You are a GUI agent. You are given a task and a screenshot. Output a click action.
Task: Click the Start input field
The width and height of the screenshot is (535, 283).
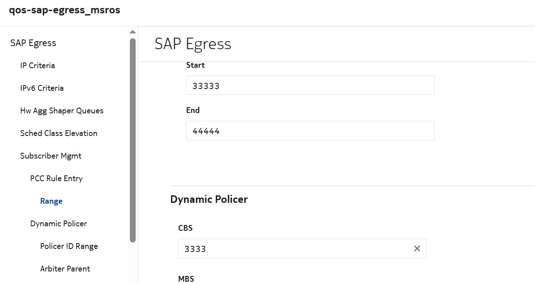(x=310, y=85)
